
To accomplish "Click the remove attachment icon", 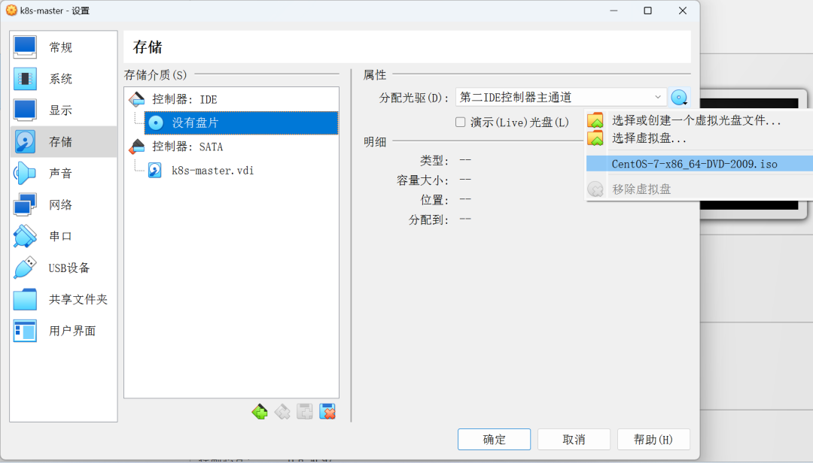I will [327, 412].
